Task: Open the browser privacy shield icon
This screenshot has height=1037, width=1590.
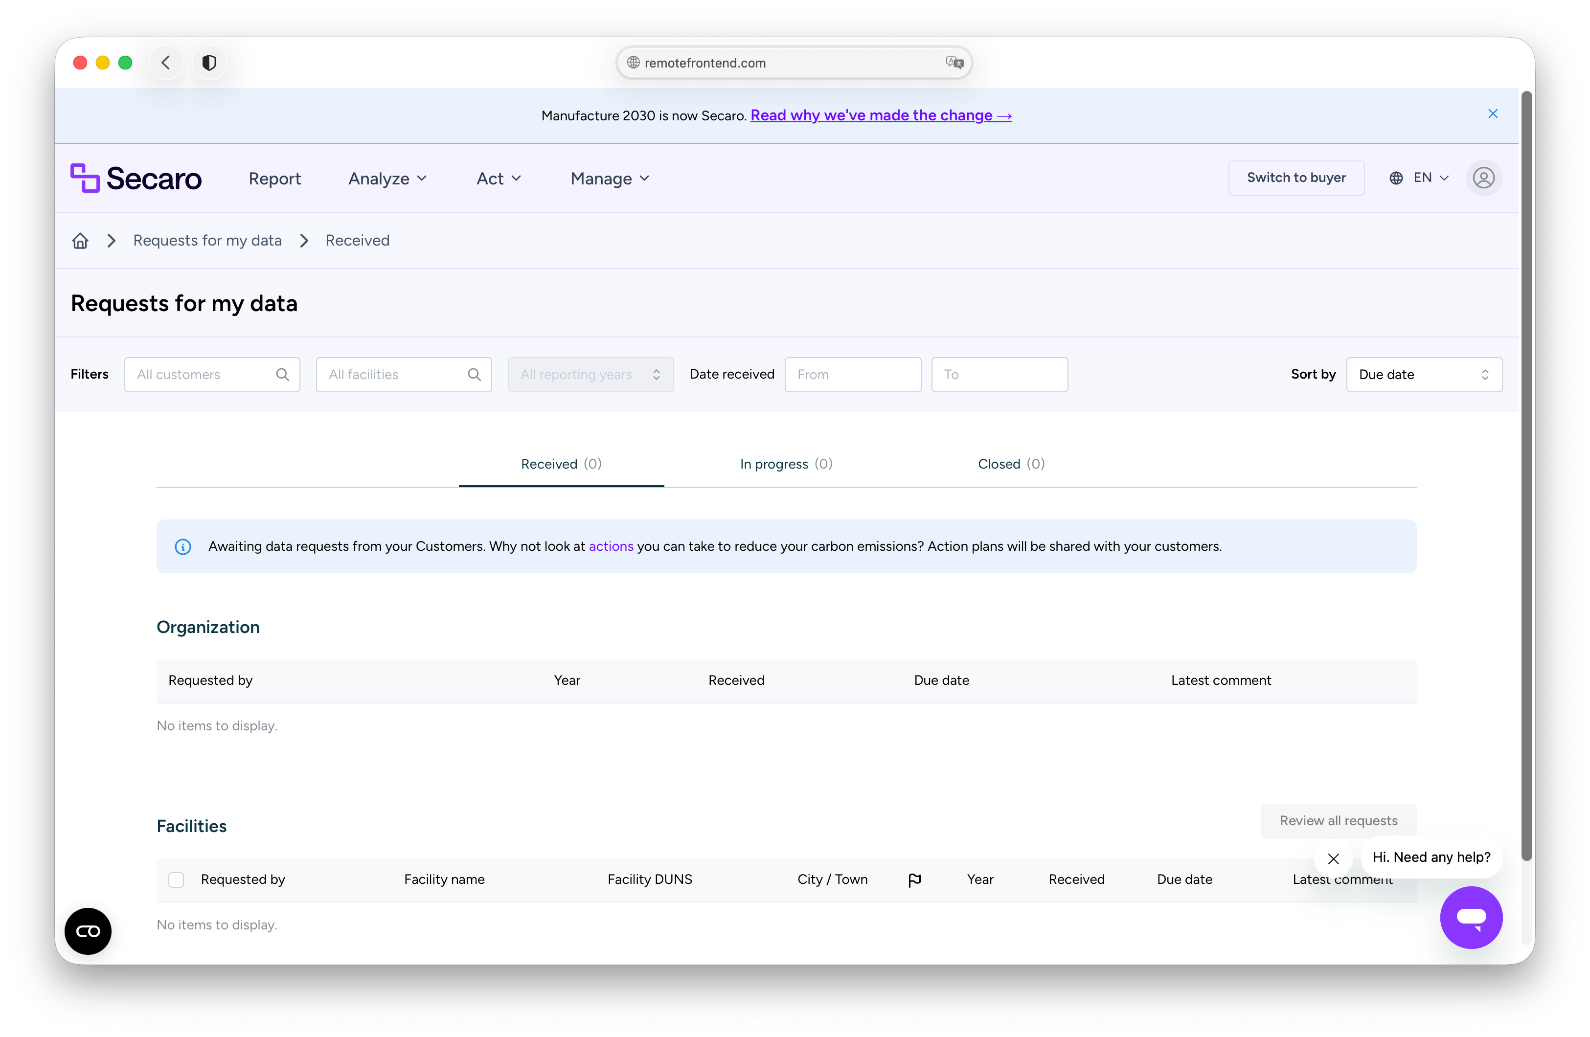Action: (209, 63)
